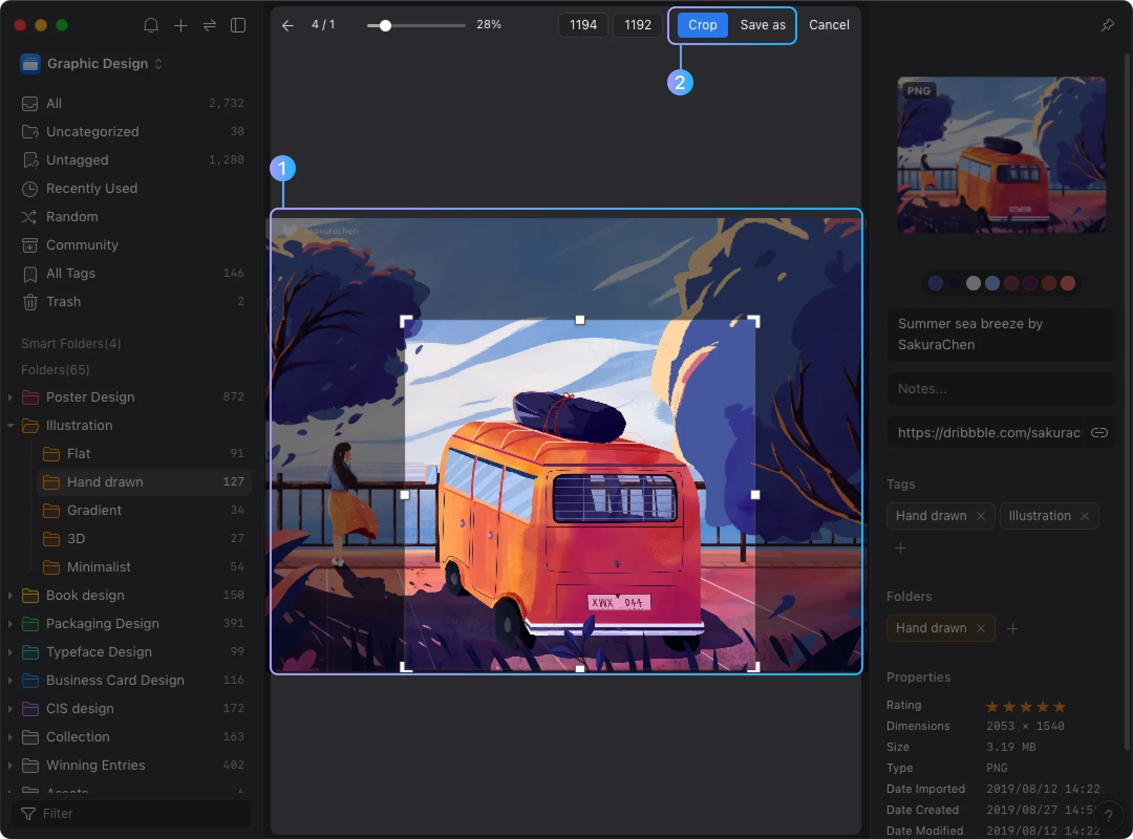Click the gray color swatch in palette
1133x839 pixels.
coord(973,283)
